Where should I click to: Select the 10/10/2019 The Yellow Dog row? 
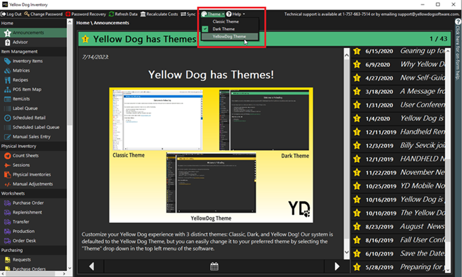398,213
